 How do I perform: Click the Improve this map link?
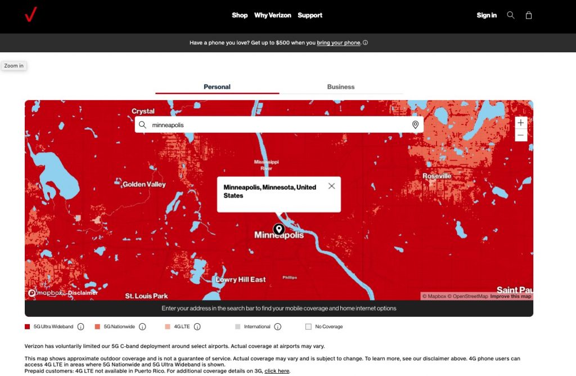[511, 296]
